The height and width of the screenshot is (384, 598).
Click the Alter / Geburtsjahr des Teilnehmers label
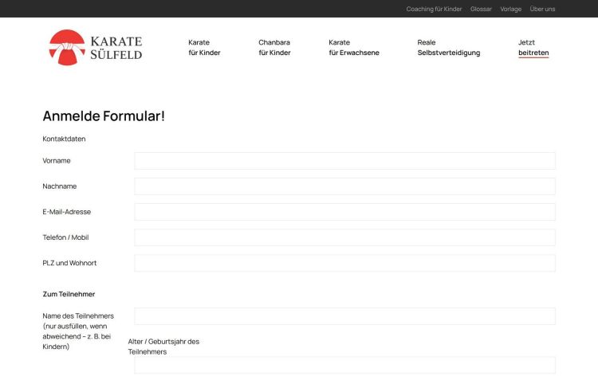pyautogui.click(x=163, y=347)
